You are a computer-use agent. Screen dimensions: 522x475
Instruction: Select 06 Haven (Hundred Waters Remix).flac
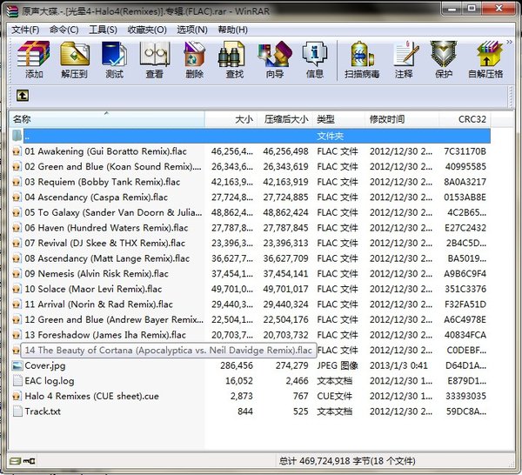[251, 228]
